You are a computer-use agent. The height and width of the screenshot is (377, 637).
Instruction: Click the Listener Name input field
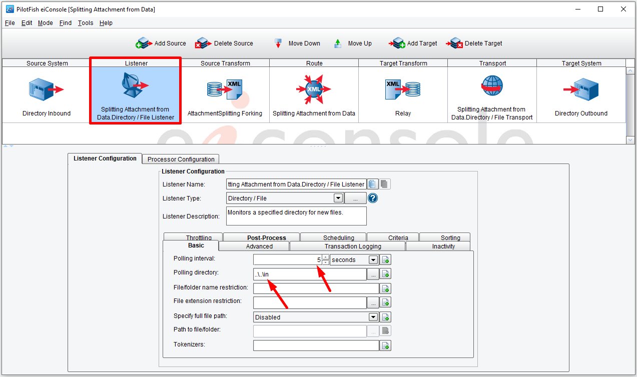(x=296, y=184)
